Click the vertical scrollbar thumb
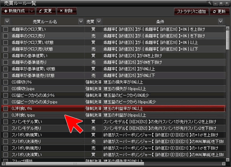This screenshot has width=231, height=167. (x=228, y=40)
